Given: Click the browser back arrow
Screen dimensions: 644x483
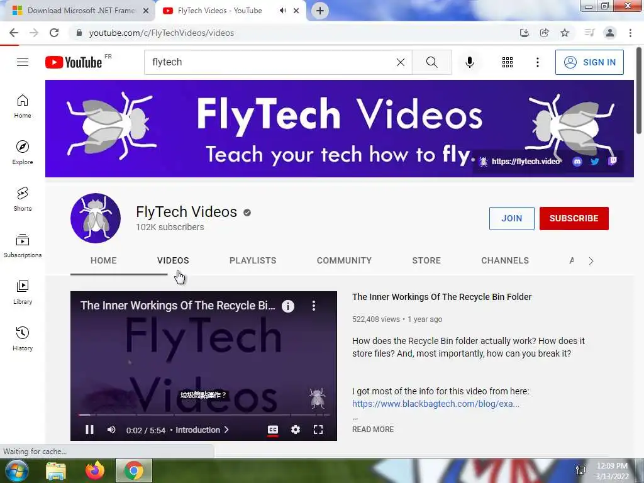Looking at the screenshot, I should tap(14, 33).
